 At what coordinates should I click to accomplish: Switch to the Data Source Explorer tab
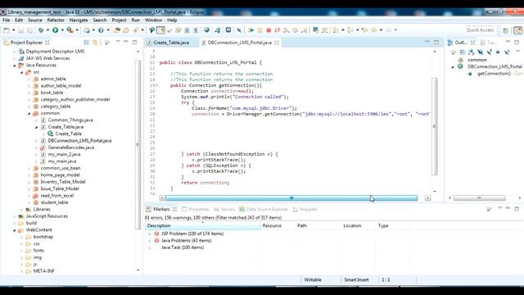[264, 210]
